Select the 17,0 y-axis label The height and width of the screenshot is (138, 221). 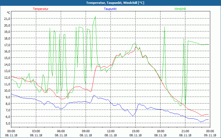(7, 45)
